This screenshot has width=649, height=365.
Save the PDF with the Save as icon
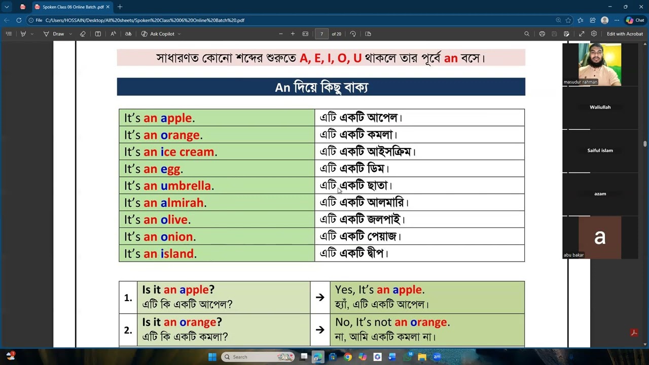coord(566,34)
